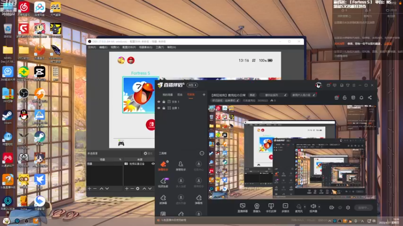Hide the 全屏 1 source layer
403x226 pixels.
click(159, 108)
